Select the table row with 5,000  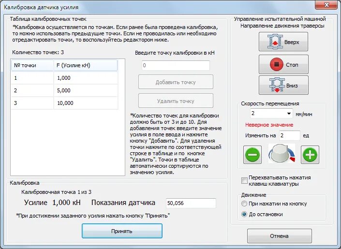click(65, 90)
